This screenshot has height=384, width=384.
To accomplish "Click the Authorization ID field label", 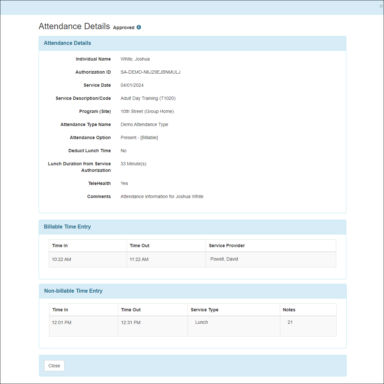I will tap(93, 72).
